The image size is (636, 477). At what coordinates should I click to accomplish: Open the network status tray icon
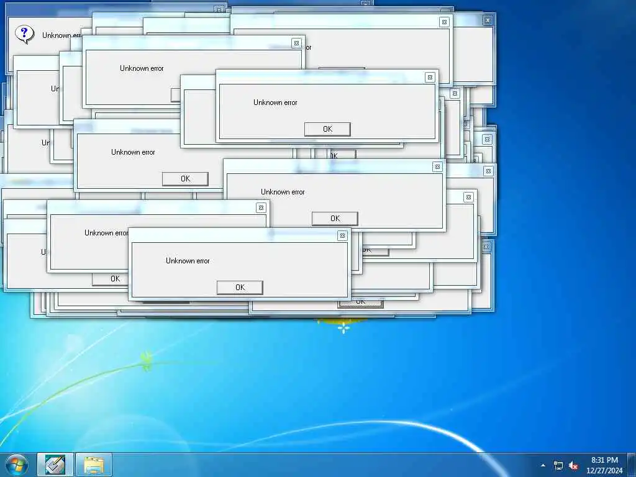(558, 466)
